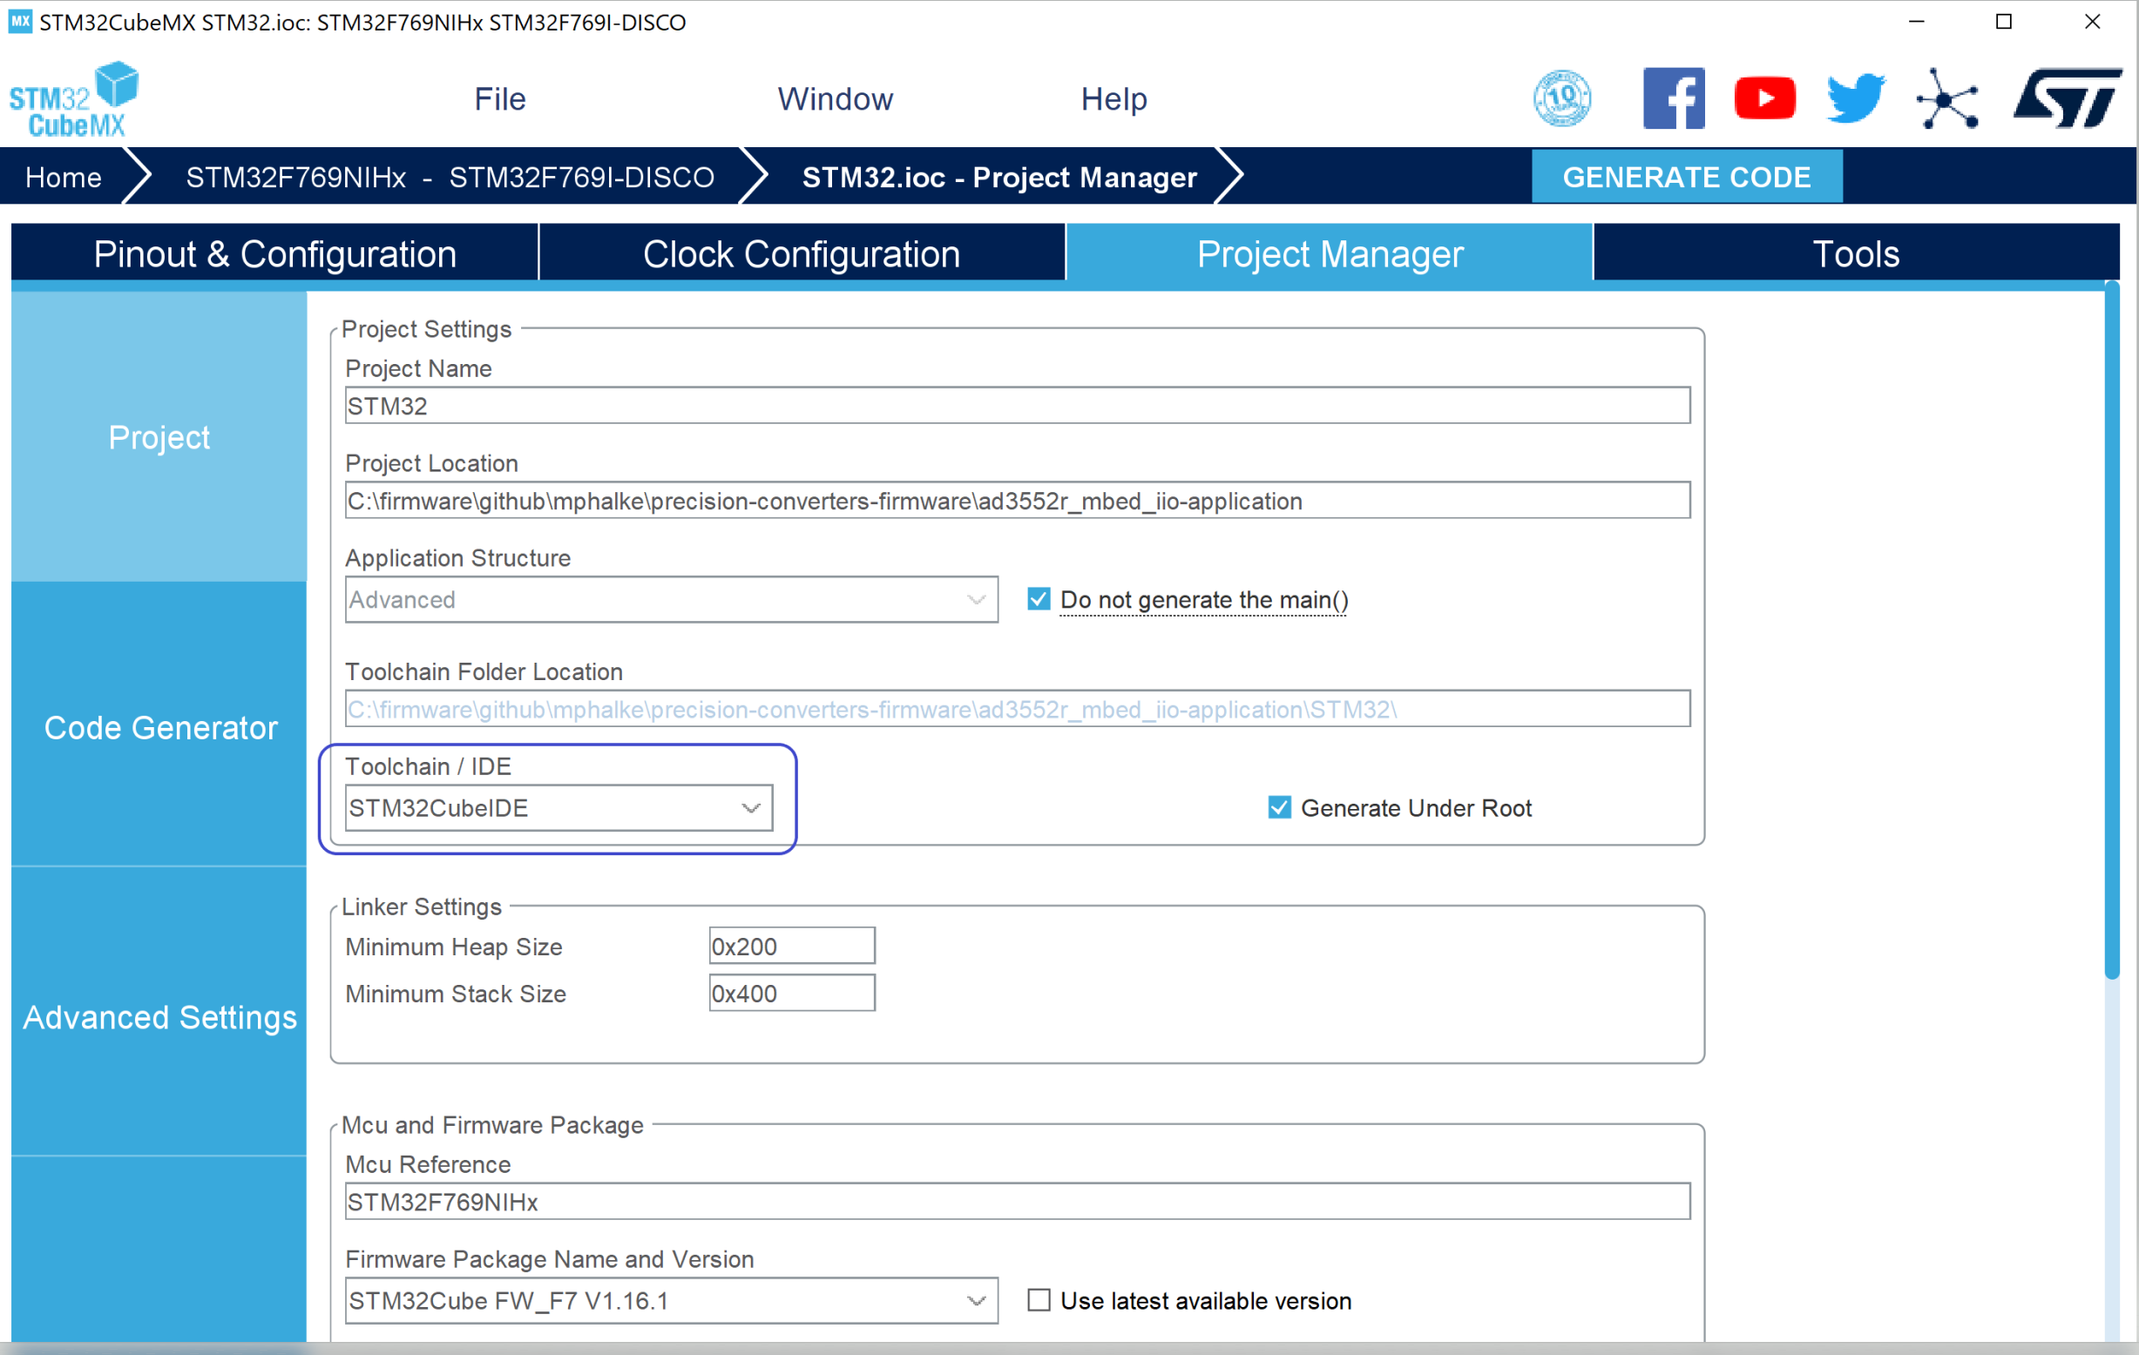This screenshot has width=2139, height=1355.
Task: Click the ST company logo
Action: click(x=2067, y=98)
